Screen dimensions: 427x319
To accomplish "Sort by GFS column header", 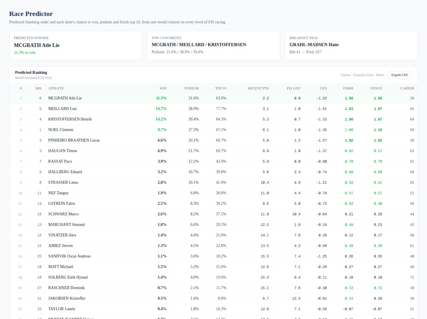I will coord(323,88).
